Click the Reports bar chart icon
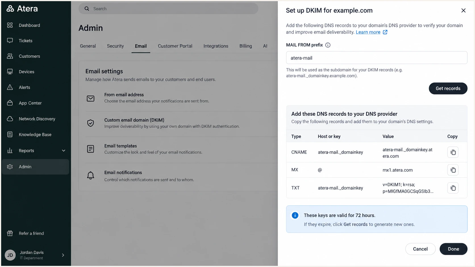 pos(10,150)
